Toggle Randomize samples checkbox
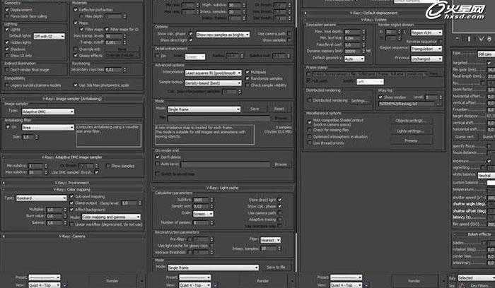Screen dimensions: 495x288 [248, 78]
